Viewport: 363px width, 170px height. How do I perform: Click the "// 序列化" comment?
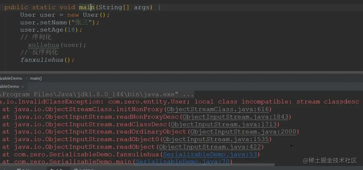[x=36, y=37]
